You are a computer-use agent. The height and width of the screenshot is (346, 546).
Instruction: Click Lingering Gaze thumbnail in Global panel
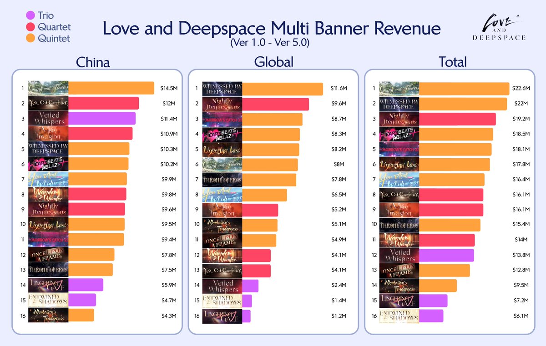click(222, 316)
